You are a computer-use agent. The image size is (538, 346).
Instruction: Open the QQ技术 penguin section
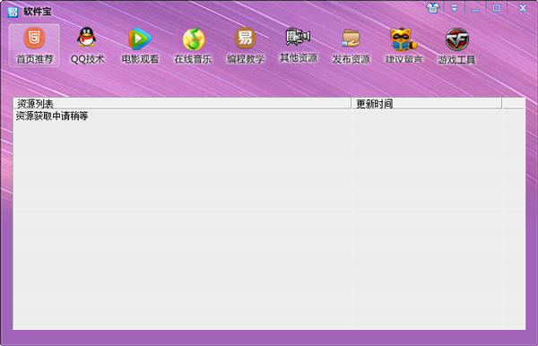[x=87, y=45]
